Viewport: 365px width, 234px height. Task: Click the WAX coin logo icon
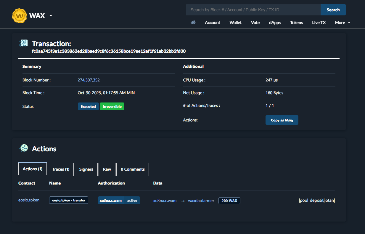click(x=20, y=16)
